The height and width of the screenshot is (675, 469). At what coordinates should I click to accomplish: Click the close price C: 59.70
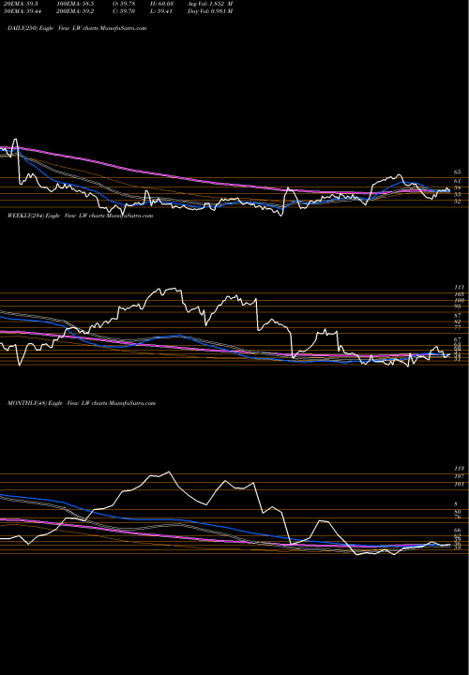[124, 11]
